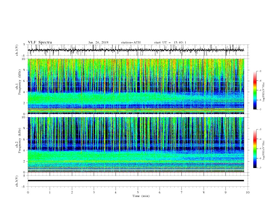Image resolution: width=279 pixels, height=216 pixels.
Task: Click the 'ch.1(V)' waveform axis label
Action: 17,50
